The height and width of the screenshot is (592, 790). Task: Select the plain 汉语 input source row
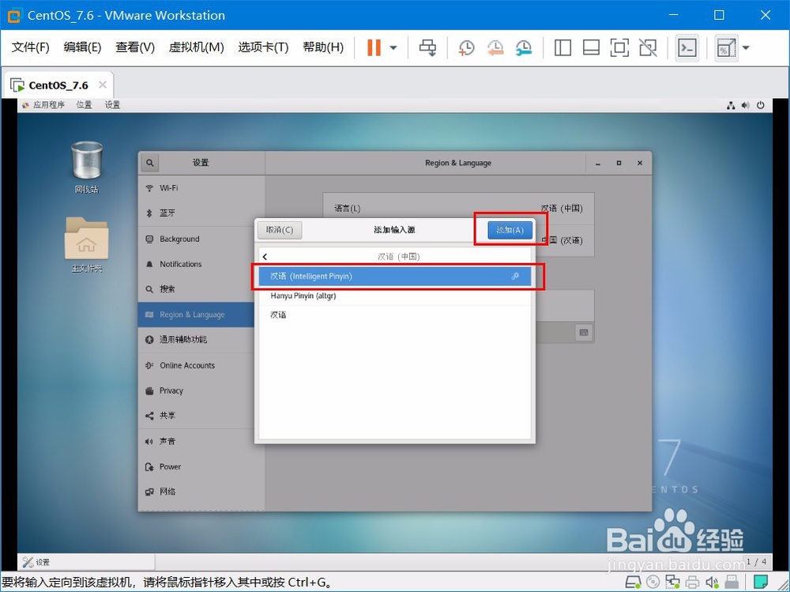395,315
